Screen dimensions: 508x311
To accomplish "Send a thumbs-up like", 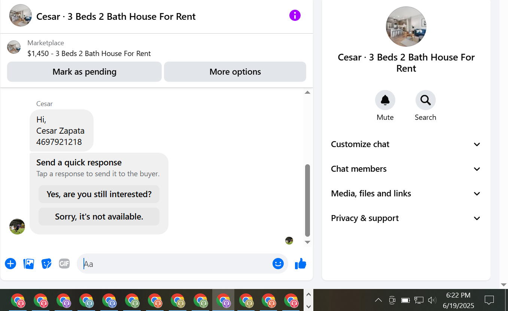I will coord(301,264).
